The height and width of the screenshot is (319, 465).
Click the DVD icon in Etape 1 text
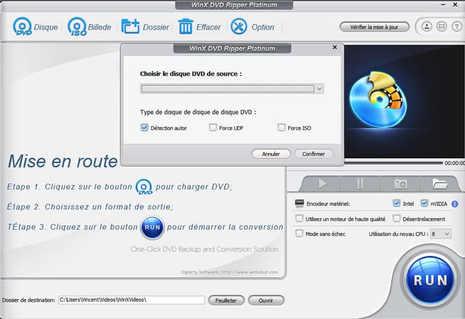144,187
